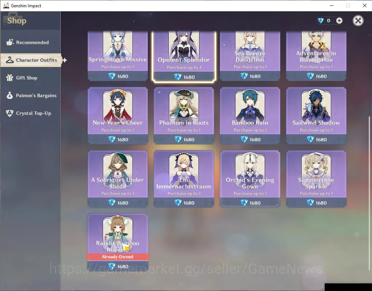372x291 pixels.
Task: Select the Sea Breeze Dandelion outfit card
Action: 250,56
